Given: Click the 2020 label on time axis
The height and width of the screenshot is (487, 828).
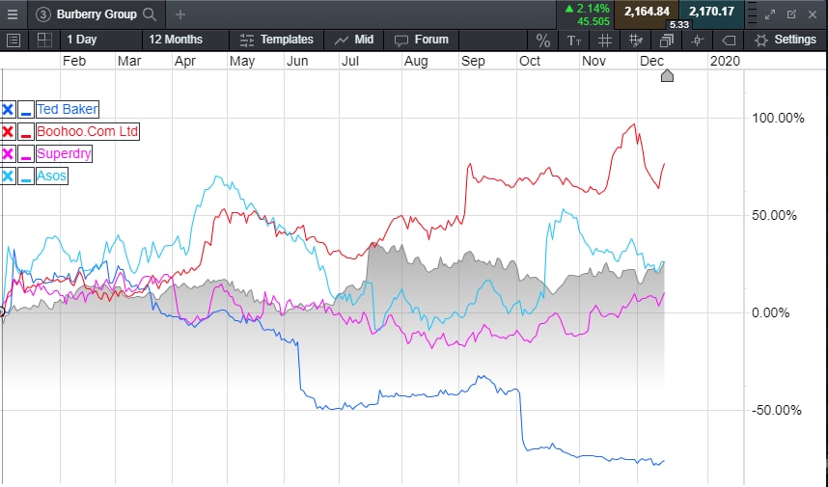Looking at the screenshot, I should (x=725, y=61).
